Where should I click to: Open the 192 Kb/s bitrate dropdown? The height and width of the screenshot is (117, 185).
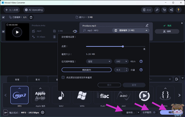121,61
